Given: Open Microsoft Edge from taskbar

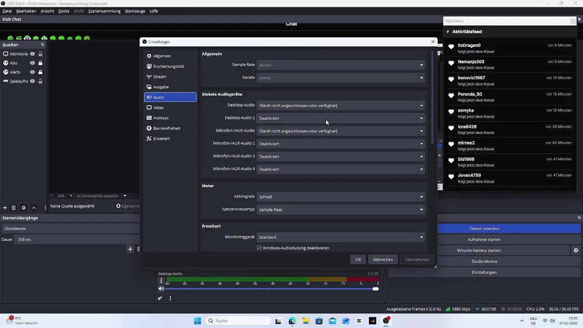Looking at the screenshot, I should click(x=292, y=321).
